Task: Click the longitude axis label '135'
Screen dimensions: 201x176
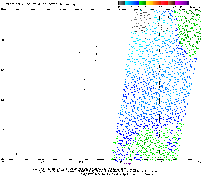Action: coord(2,162)
